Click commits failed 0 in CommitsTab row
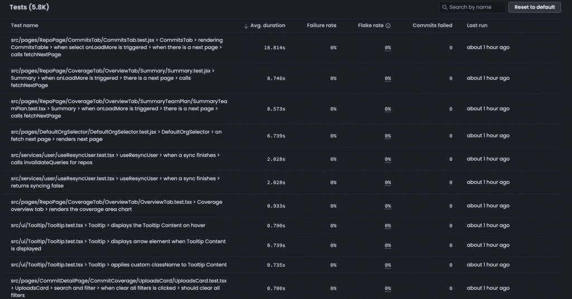 [x=451, y=48]
